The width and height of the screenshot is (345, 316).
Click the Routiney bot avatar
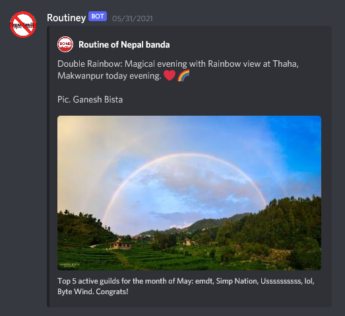click(x=23, y=24)
